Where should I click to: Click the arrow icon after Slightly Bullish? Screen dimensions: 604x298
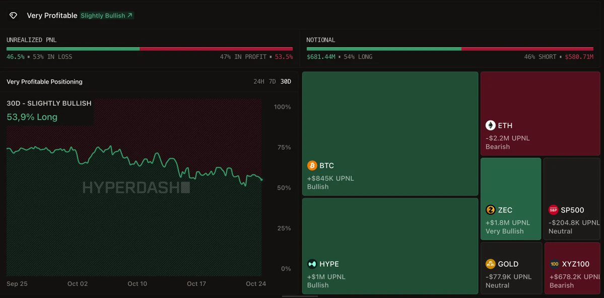(130, 16)
